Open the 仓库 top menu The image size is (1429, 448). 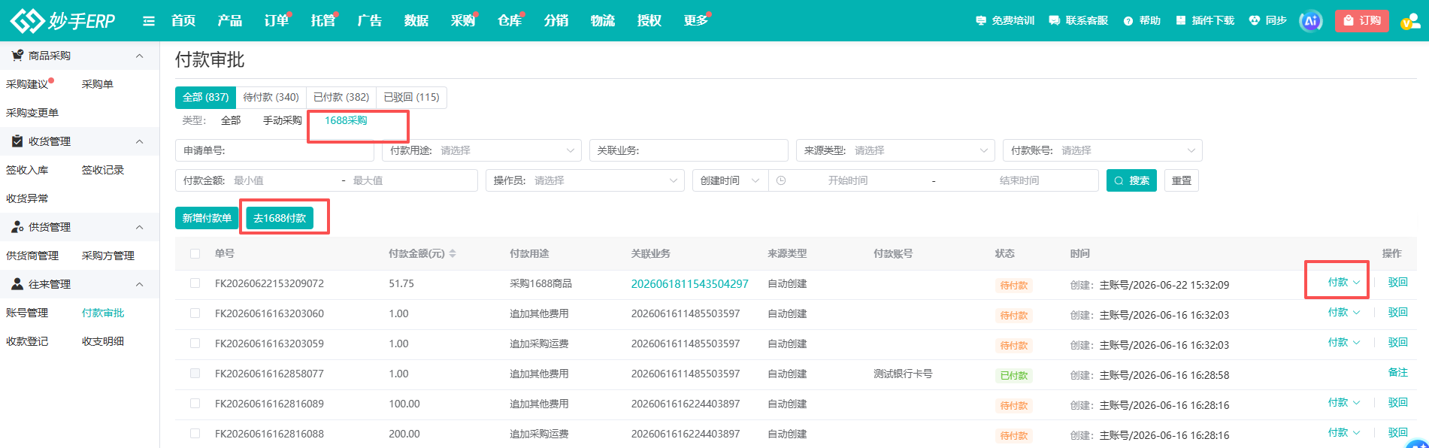tap(510, 20)
